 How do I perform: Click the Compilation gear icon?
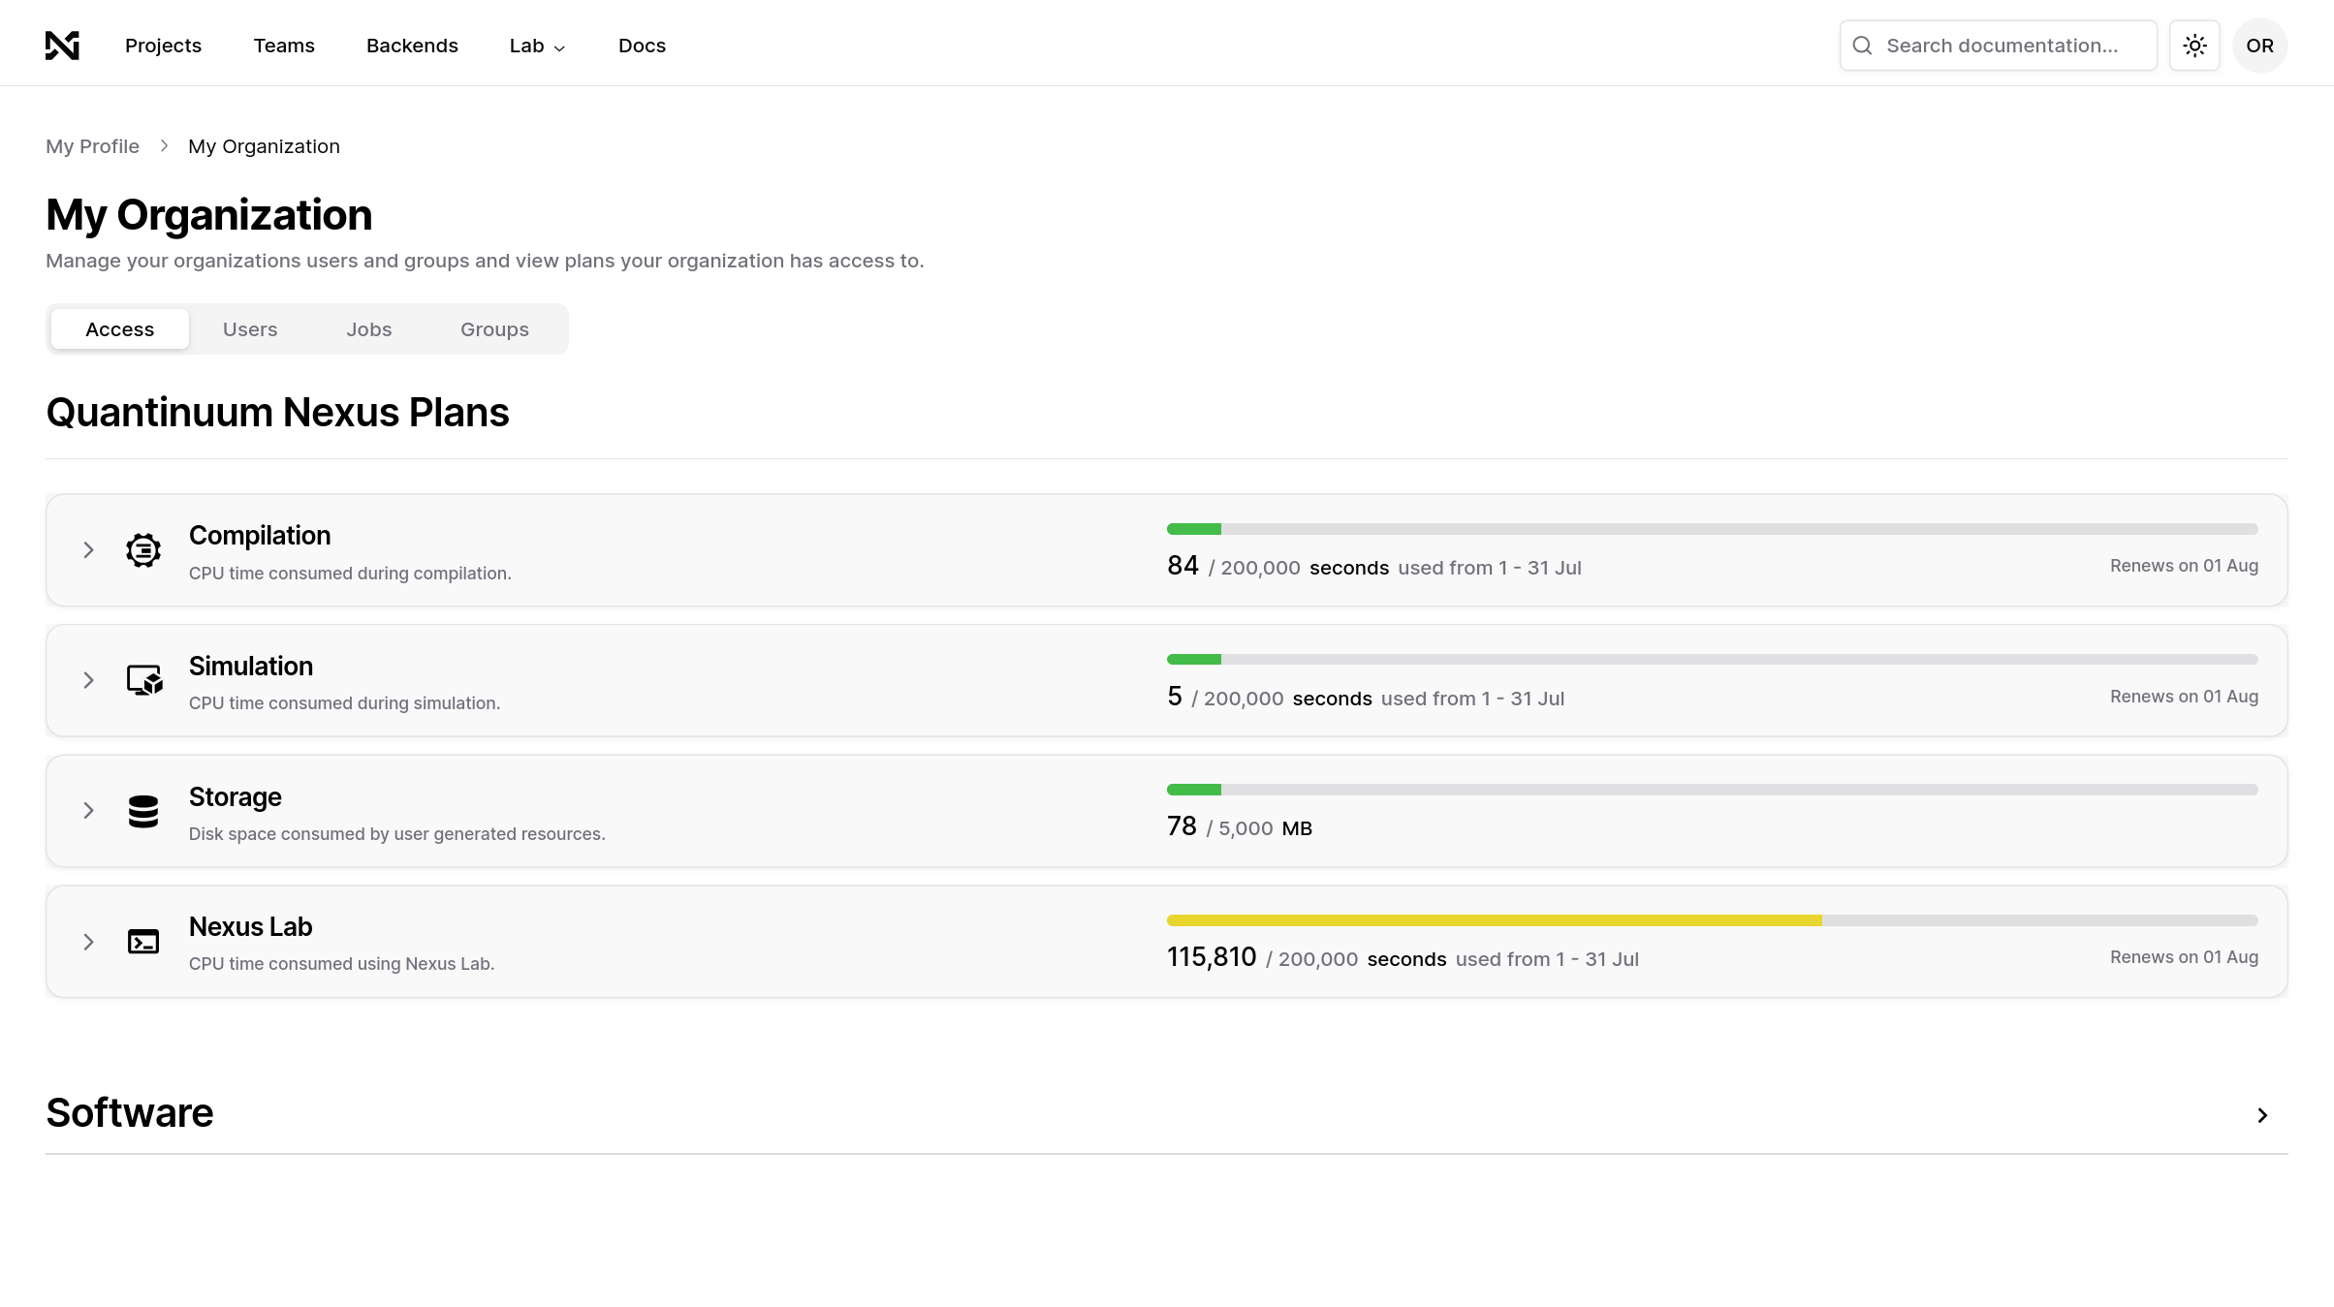point(143,550)
